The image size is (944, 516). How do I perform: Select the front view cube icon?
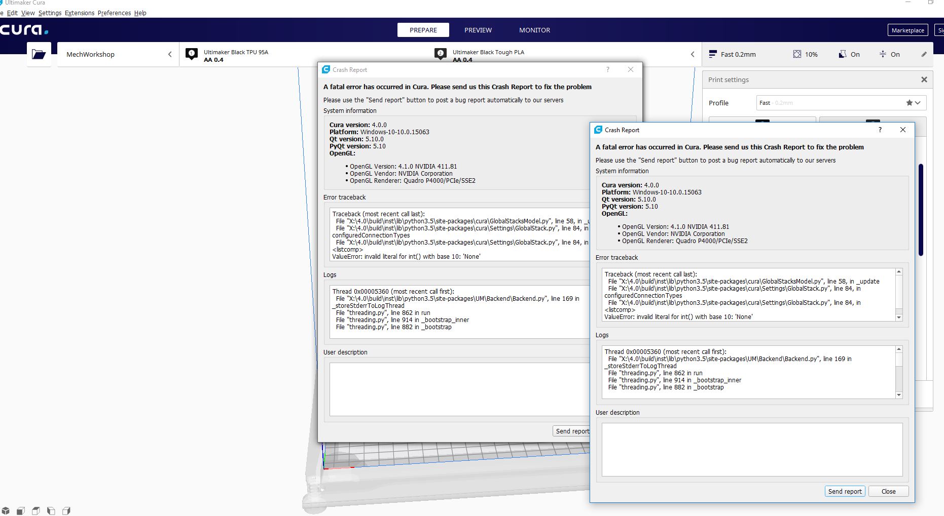point(21,510)
